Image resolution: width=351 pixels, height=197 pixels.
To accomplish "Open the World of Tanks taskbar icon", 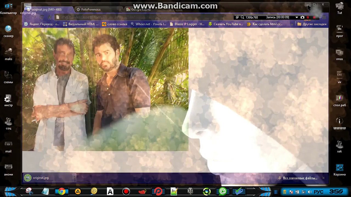I will pyautogui.click(x=191, y=191).
